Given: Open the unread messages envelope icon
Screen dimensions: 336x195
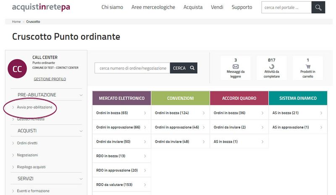Looking at the screenshot, I should coord(235,66).
